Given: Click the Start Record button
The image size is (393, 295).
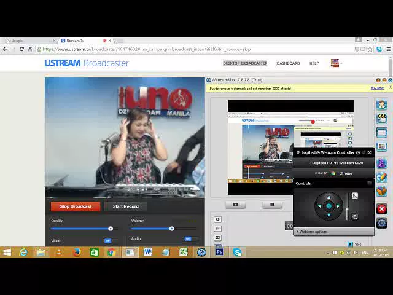Looking at the screenshot, I should tap(125, 206).
